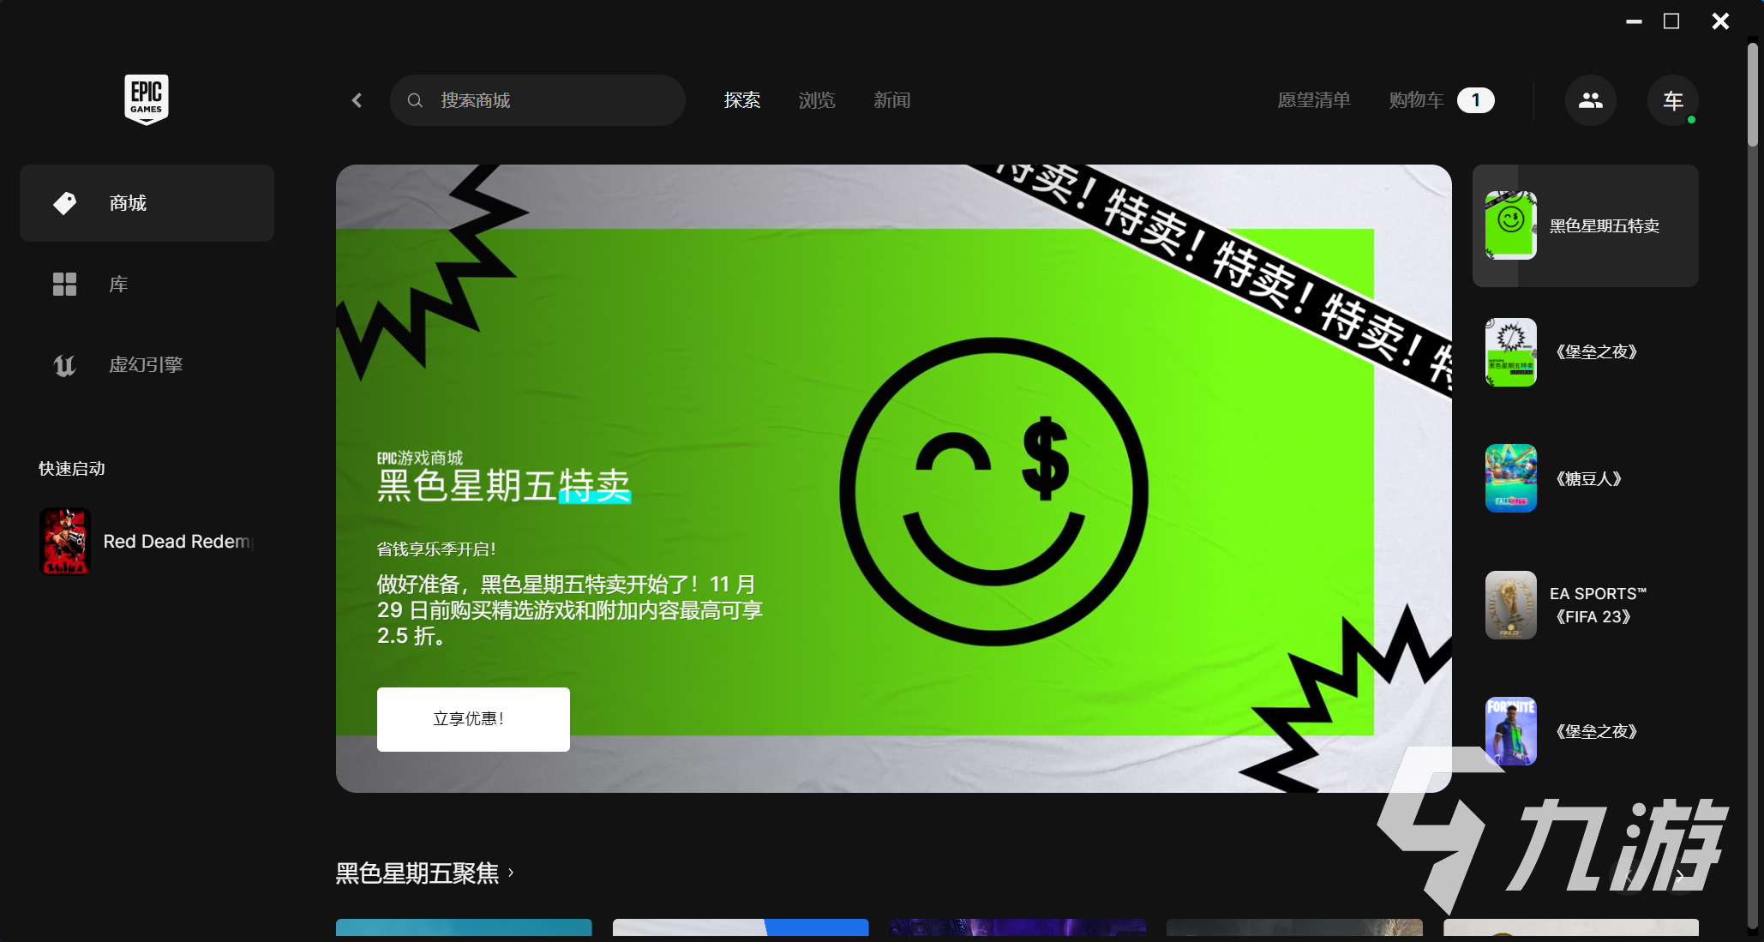Launch Red Dead Redemption quick-launch icon
Image resolution: width=1764 pixels, height=942 pixels.
coord(65,542)
